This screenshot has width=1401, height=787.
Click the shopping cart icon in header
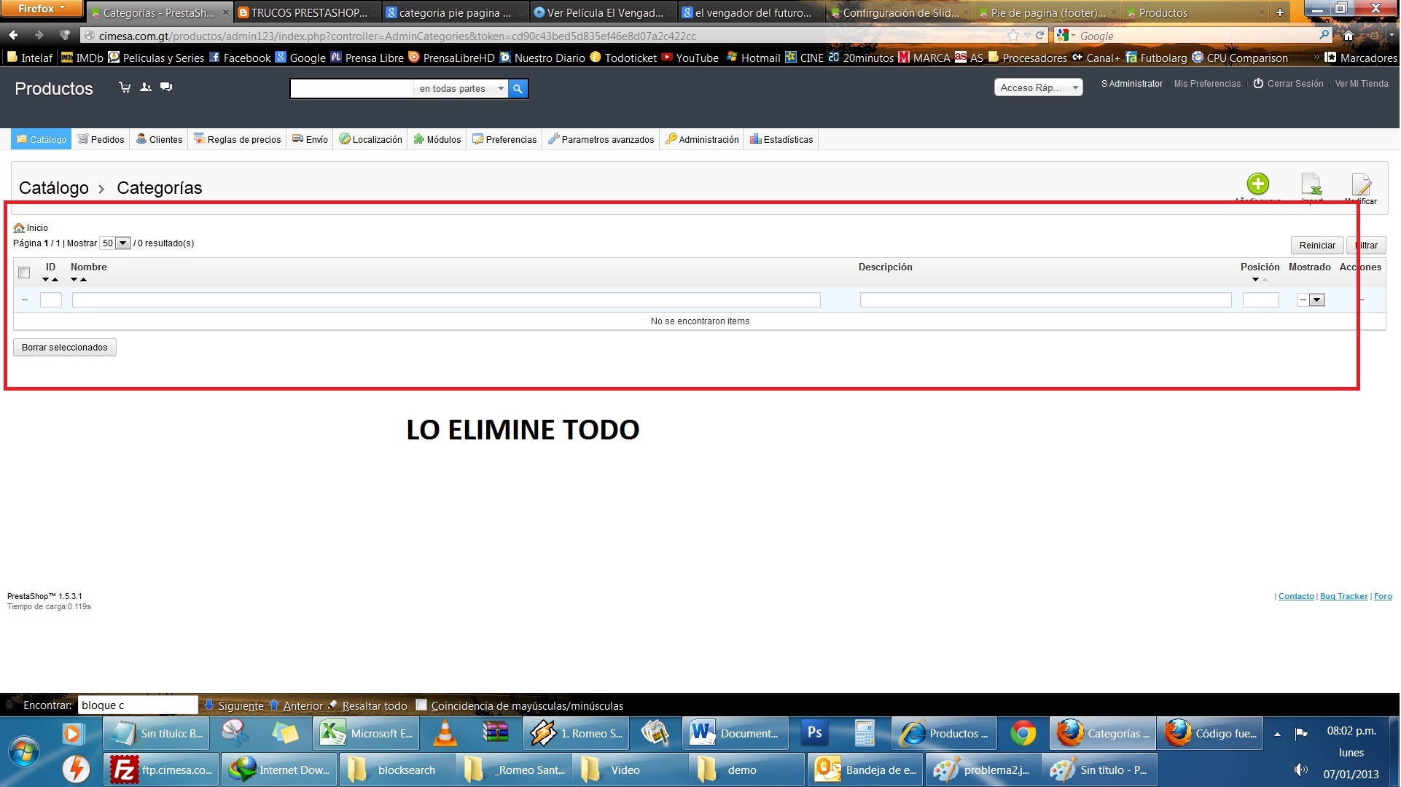(x=125, y=87)
